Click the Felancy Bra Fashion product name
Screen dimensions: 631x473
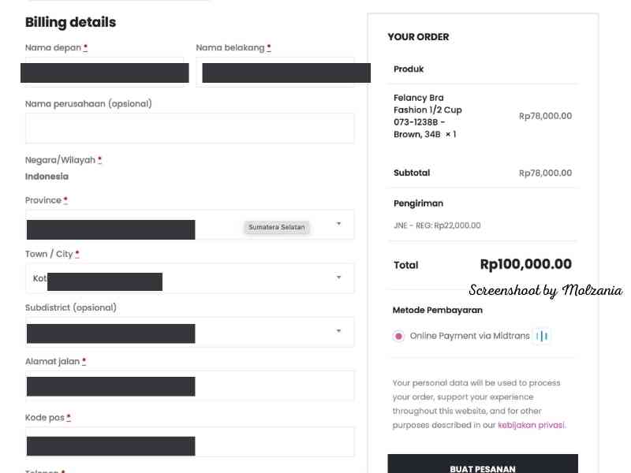(x=428, y=116)
